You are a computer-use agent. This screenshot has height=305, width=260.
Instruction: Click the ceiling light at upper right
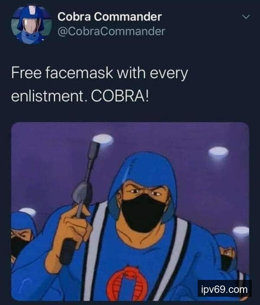pyautogui.click(x=218, y=152)
